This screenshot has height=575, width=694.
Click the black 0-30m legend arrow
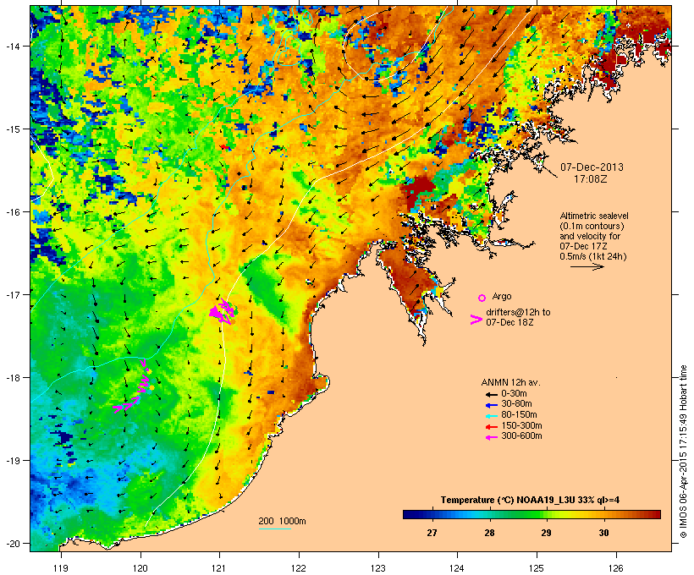coord(492,394)
